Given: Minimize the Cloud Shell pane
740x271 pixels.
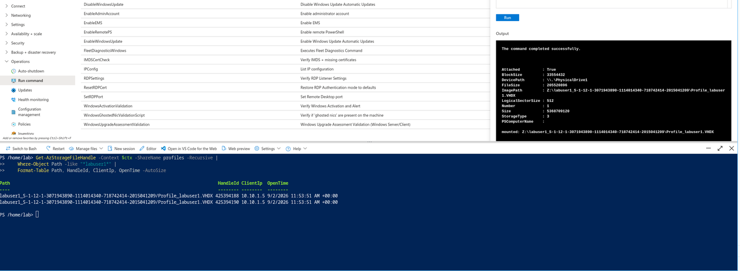Looking at the screenshot, I should [708, 148].
